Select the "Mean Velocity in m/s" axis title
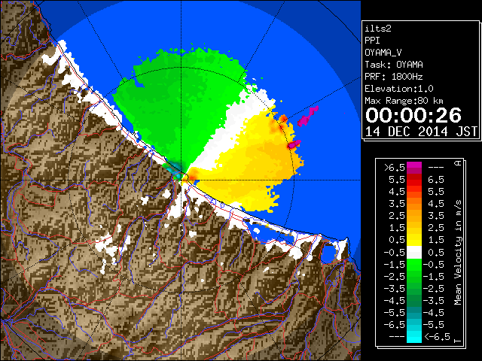This screenshot has height=361, width=482. coord(458,253)
